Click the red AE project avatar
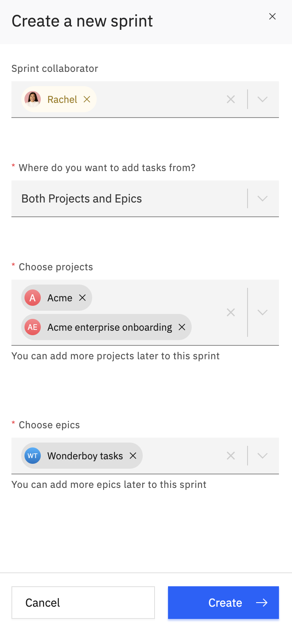292x632 pixels. pyautogui.click(x=33, y=327)
